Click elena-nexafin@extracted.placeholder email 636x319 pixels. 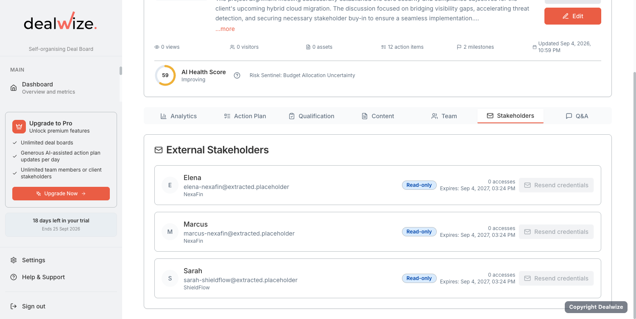[x=236, y=187]
